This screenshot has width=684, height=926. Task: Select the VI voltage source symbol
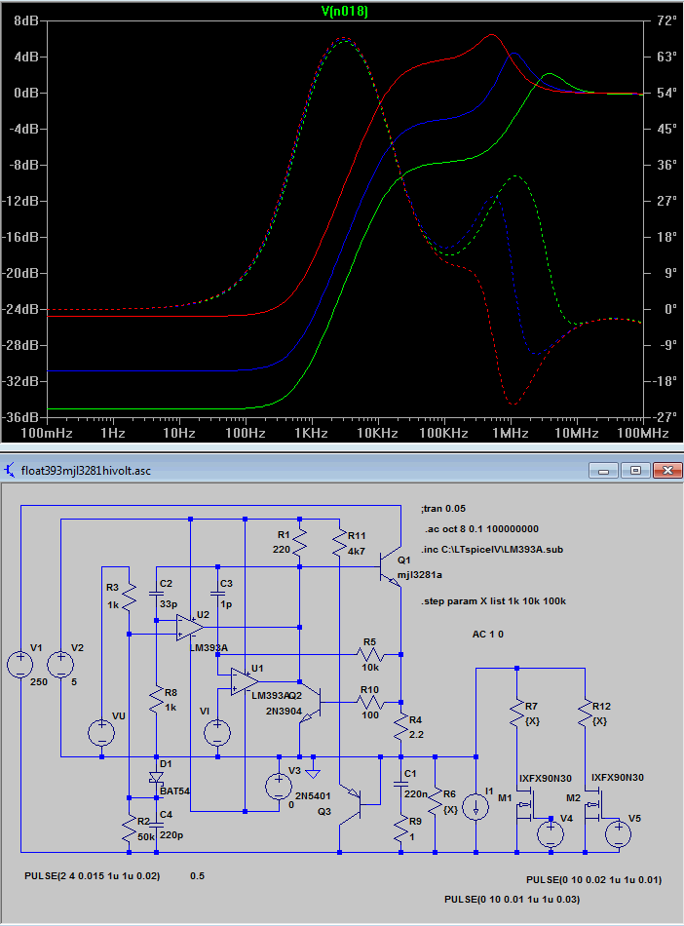pos(217,733)
